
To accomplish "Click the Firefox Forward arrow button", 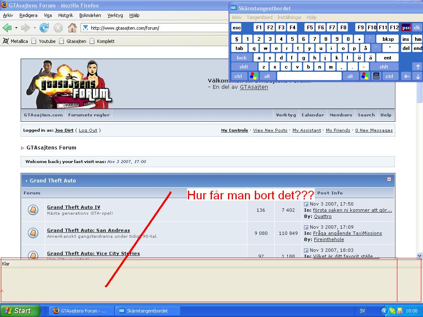I will pyautogui.click(x=25, y=28).
